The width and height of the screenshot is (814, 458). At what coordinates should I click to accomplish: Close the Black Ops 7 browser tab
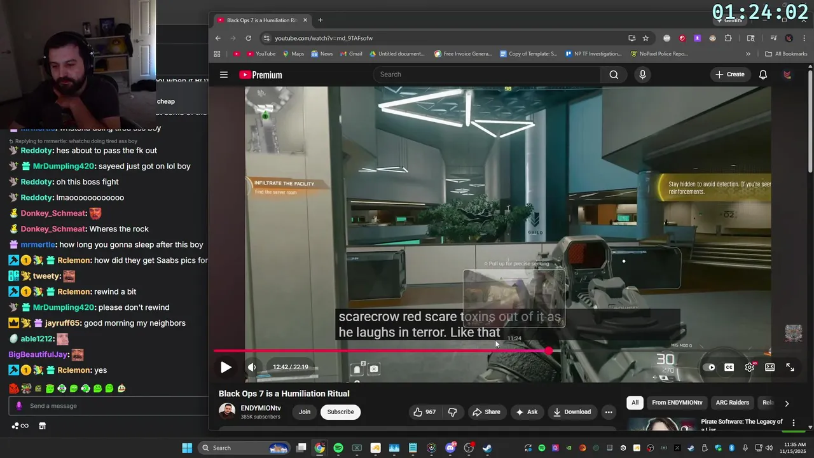(305, 20)
